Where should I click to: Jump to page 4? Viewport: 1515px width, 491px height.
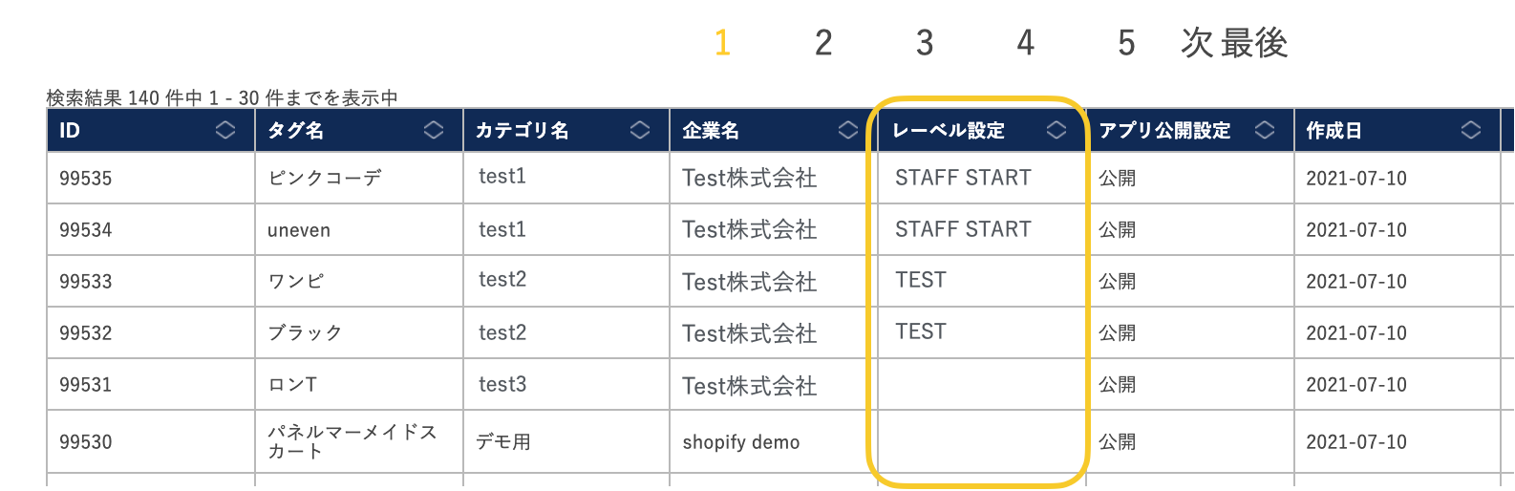tap(1026, 43)
